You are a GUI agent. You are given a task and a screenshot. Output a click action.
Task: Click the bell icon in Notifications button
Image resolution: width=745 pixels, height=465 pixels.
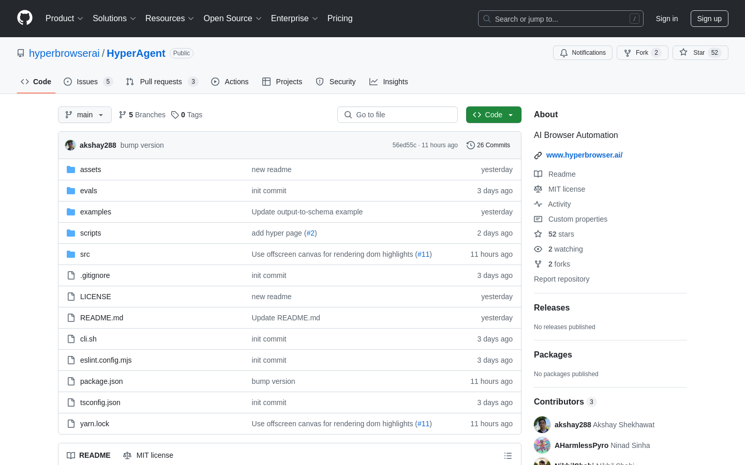coord(564,53)
